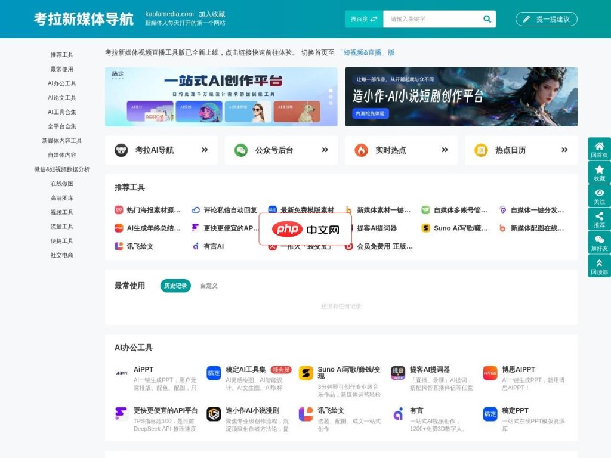This screenshot has height=458, width=611.
Task: Click the 加入收藏 link
Action: (212, 14)
